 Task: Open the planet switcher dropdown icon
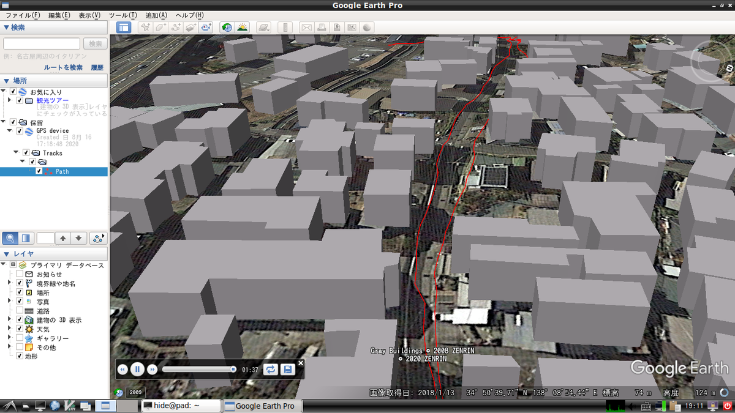(263, 27)
